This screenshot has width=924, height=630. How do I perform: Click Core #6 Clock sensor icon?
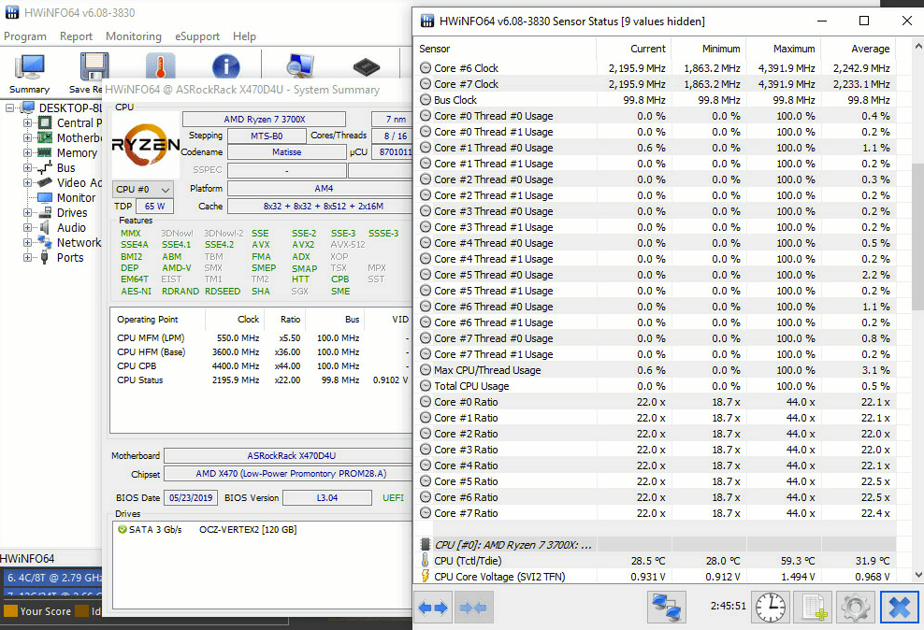tap(425, 68)
